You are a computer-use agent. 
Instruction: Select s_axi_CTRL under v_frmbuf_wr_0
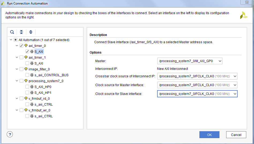coord(43,116)
